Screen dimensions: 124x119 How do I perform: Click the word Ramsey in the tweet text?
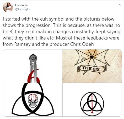coord(23,44)
